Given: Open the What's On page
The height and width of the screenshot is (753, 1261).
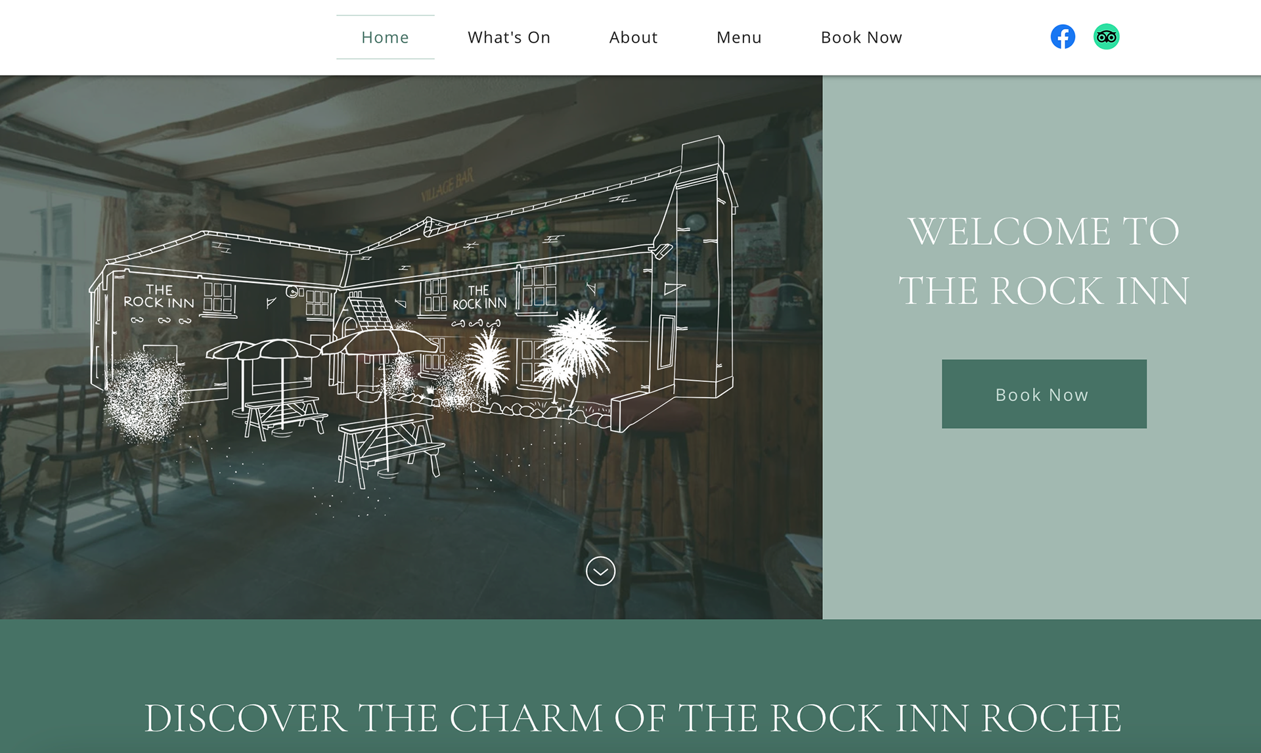Looking at the screenshot, I should point(509,37).
